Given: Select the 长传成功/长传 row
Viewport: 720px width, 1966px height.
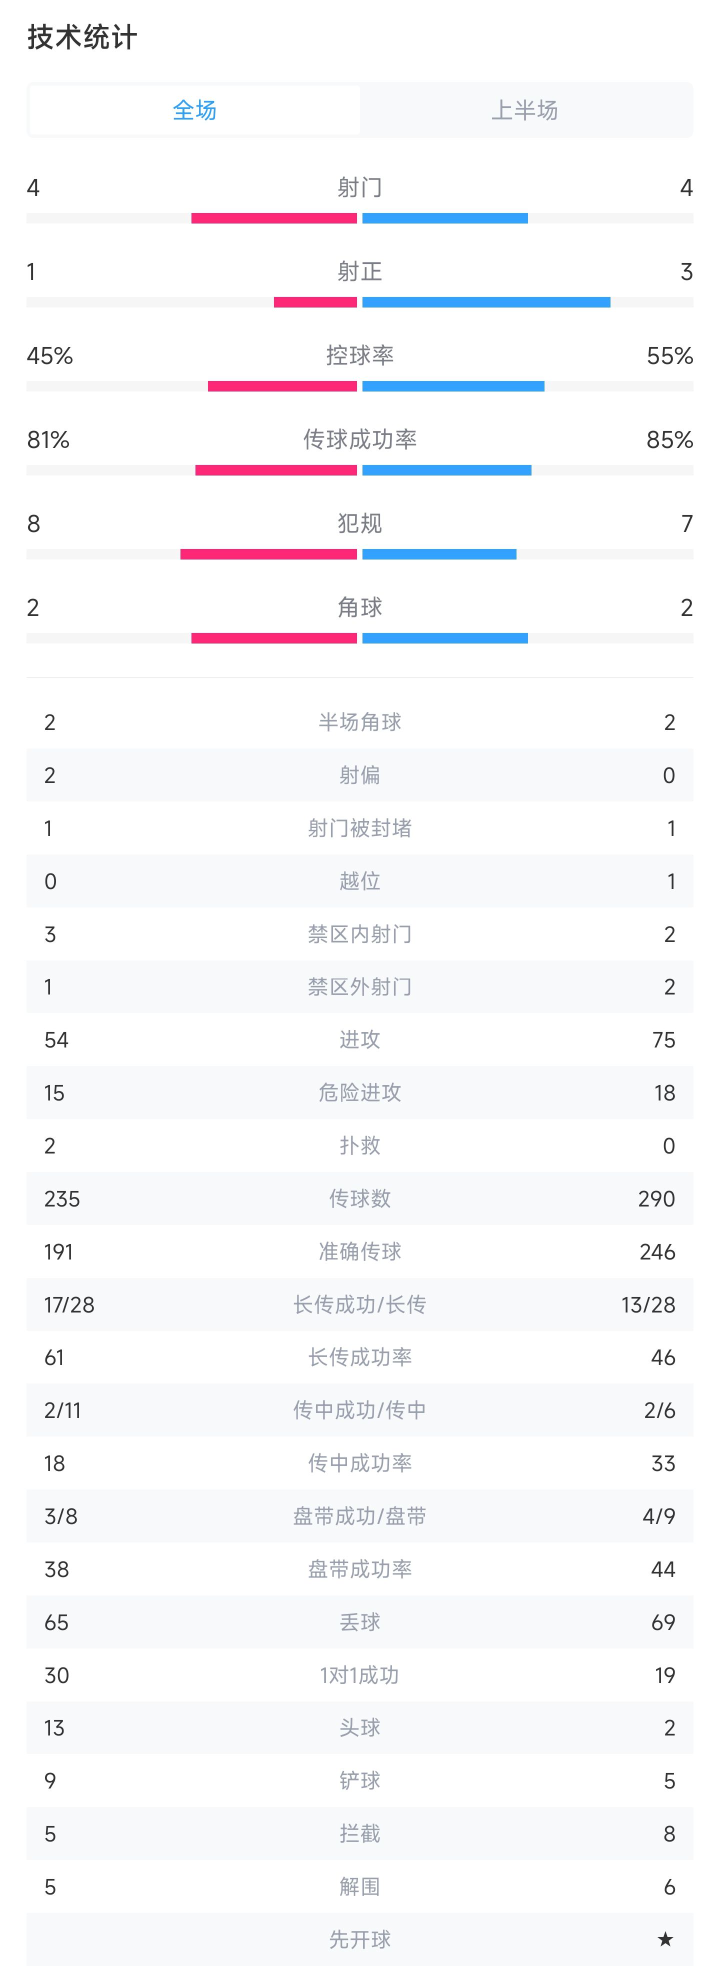Looking at the screenshot, I should tap(359, 1304).
